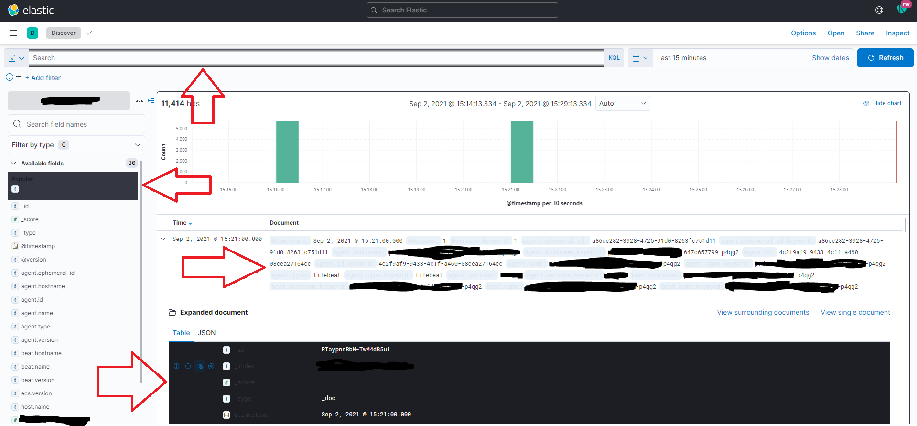Open View surrounding documents link
The image size is (917, 426).
(763, 312)
